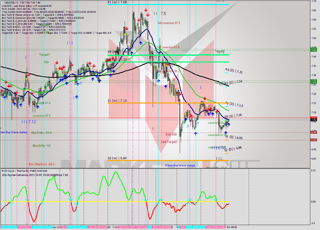The height and width of the screenshot is (230, 320).
Task: Click the 'Target100: 7.26' targets line
Action: point(56,33)
